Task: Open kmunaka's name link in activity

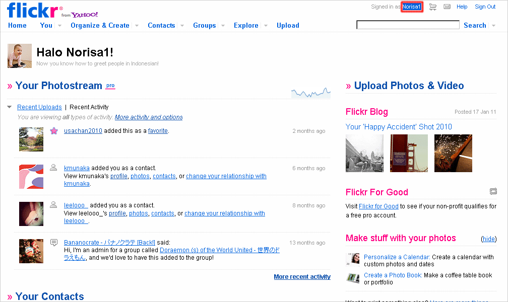Action: pyautogui.click(x=77, y=168)
